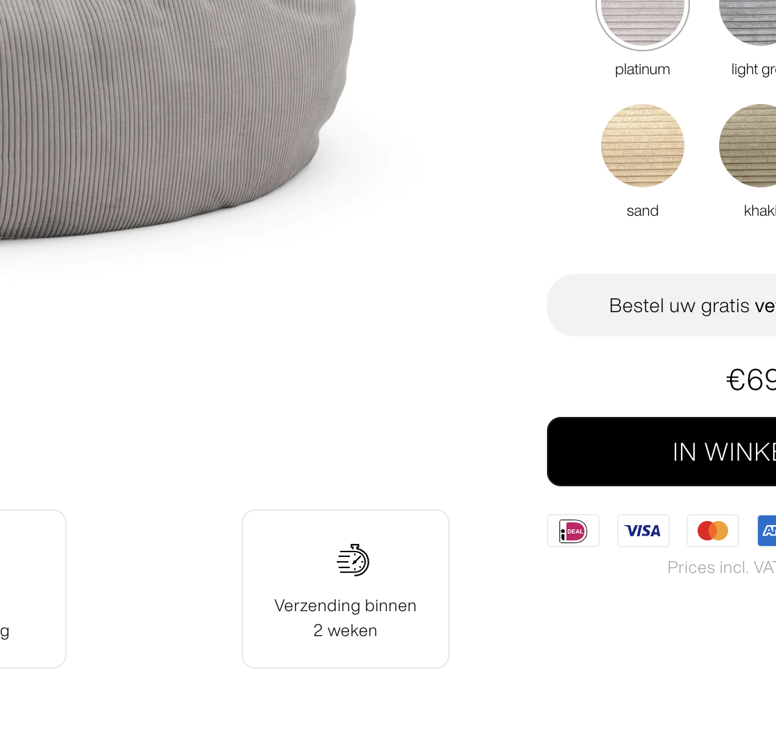Click the khaki label text
776x752 pixels.
pyautogui.click(x=759, y=211)
